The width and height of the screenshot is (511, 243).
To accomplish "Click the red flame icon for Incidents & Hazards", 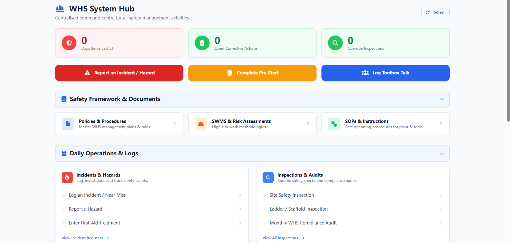I will (x=67, y=178).
